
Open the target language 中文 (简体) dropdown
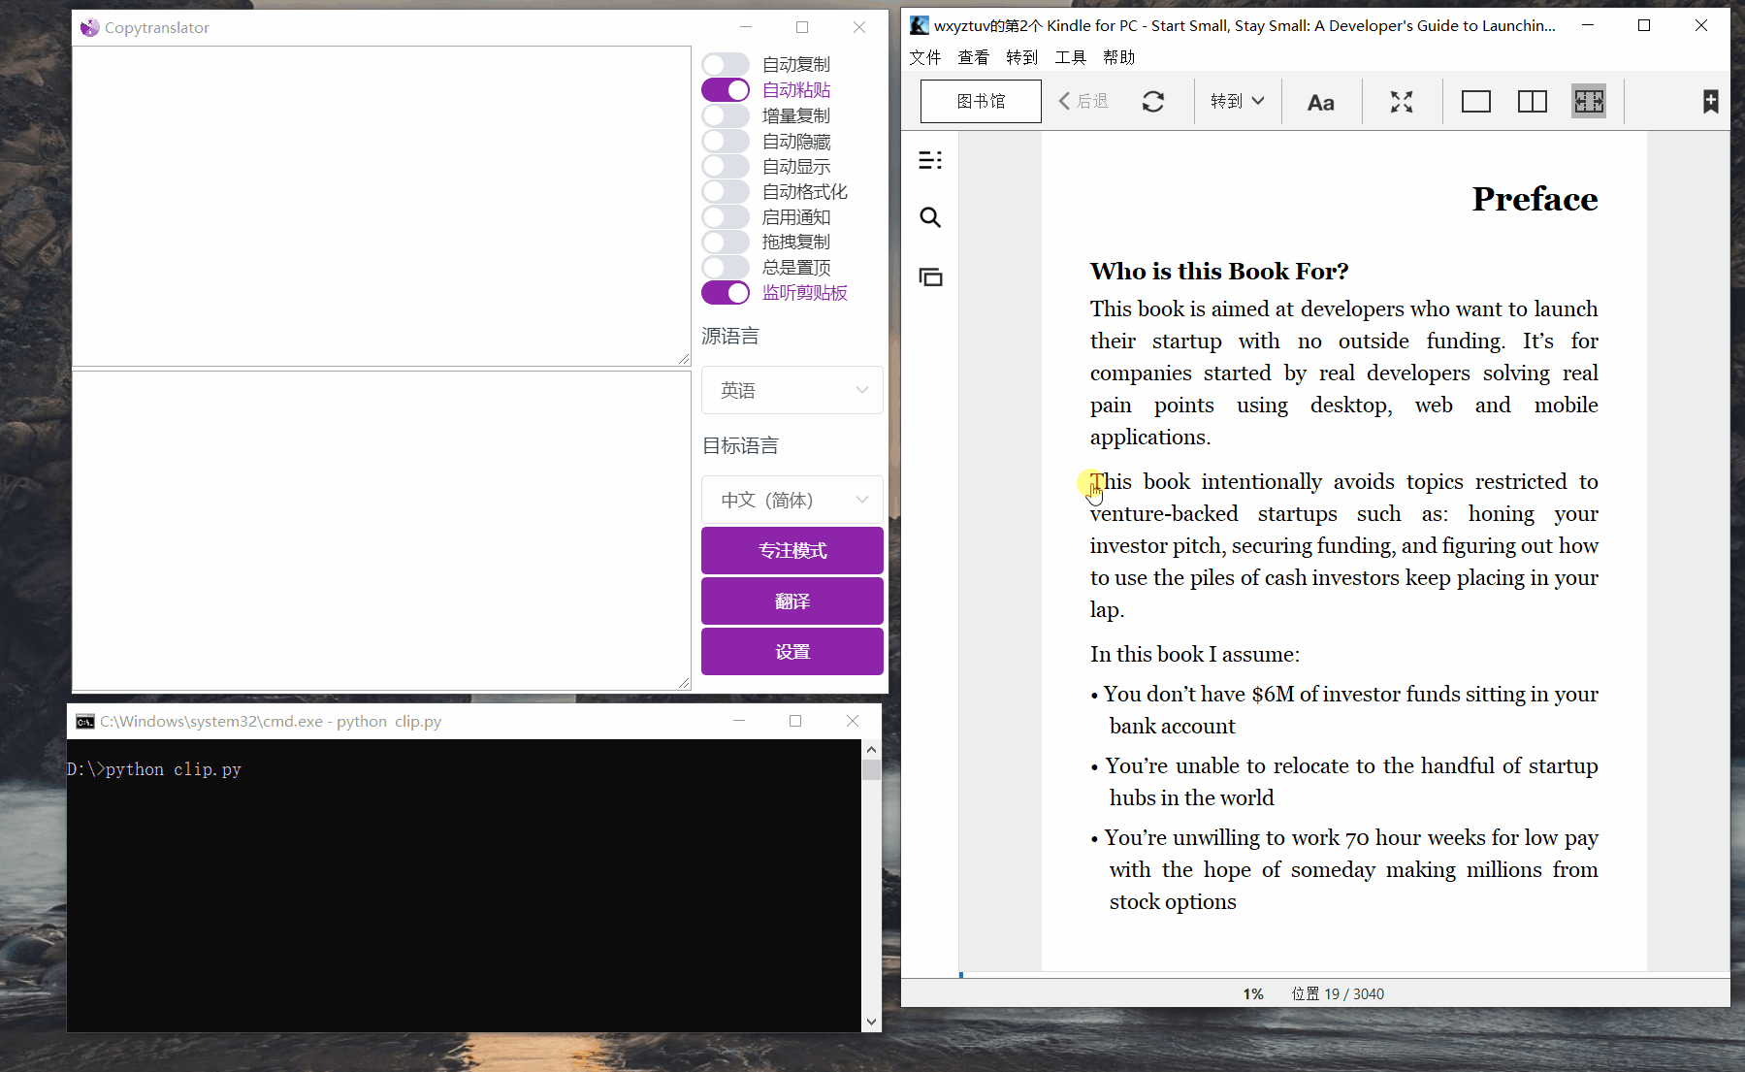click(x=792, y=500)
